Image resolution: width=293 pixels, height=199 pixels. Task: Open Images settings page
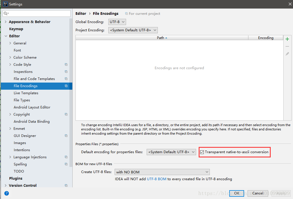click(x=20, y=143)
